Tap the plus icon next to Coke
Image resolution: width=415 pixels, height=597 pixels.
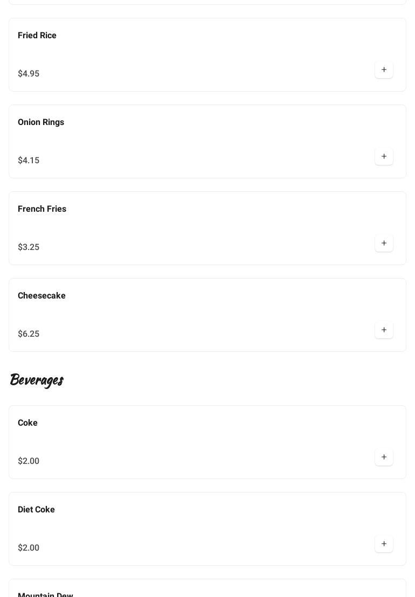pos(384,457)
